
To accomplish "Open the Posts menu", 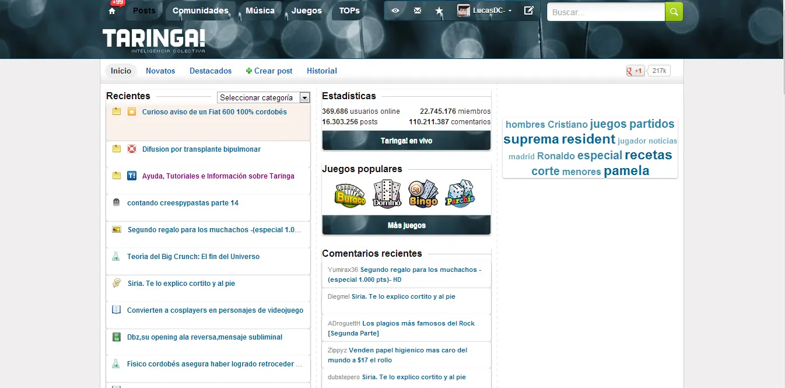I will [144, 11].
